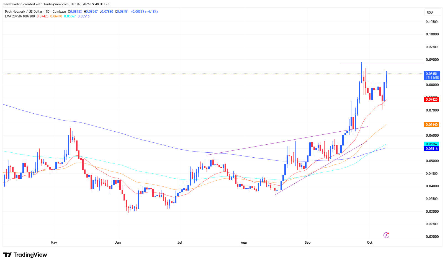The image size is (445, 263).
Task: Click the Sep label on time axis
Action: point(308,243)
